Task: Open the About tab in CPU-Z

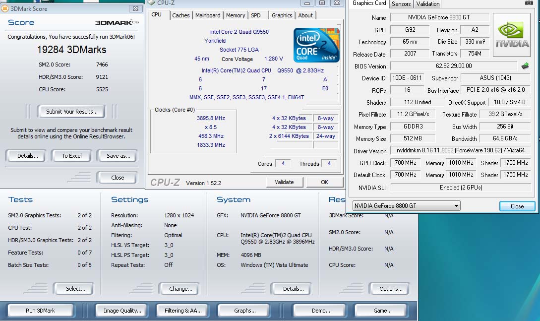Action: click(305, 15)
